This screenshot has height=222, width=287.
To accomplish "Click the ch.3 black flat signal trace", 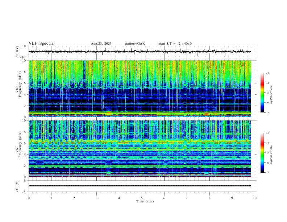I will [140, 186].
